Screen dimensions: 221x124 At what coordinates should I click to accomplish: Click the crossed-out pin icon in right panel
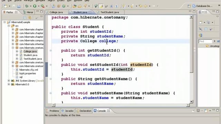pyautogui.click(x=201, y=29)
